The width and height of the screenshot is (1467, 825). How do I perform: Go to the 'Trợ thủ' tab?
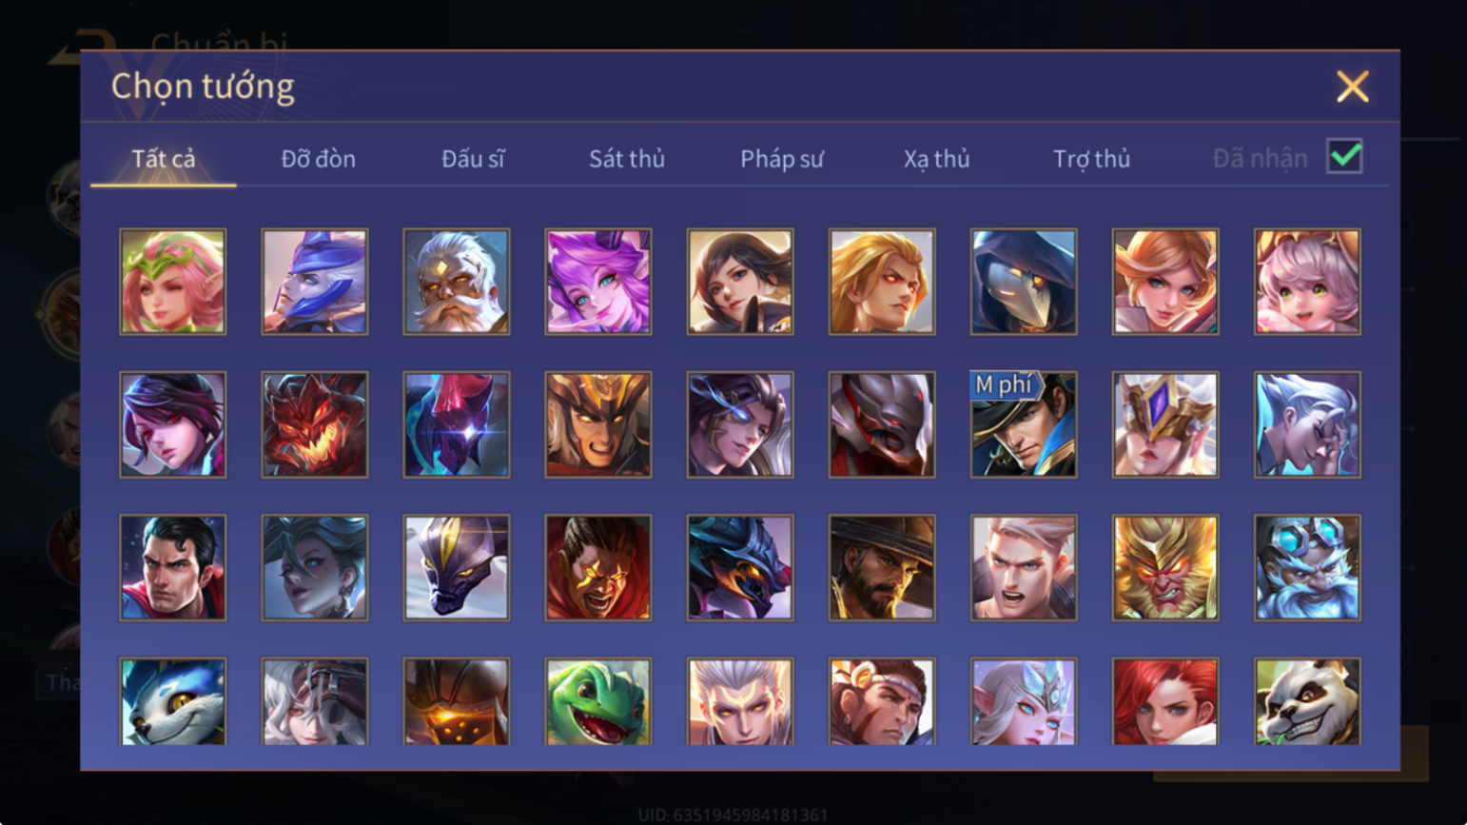1092,159
